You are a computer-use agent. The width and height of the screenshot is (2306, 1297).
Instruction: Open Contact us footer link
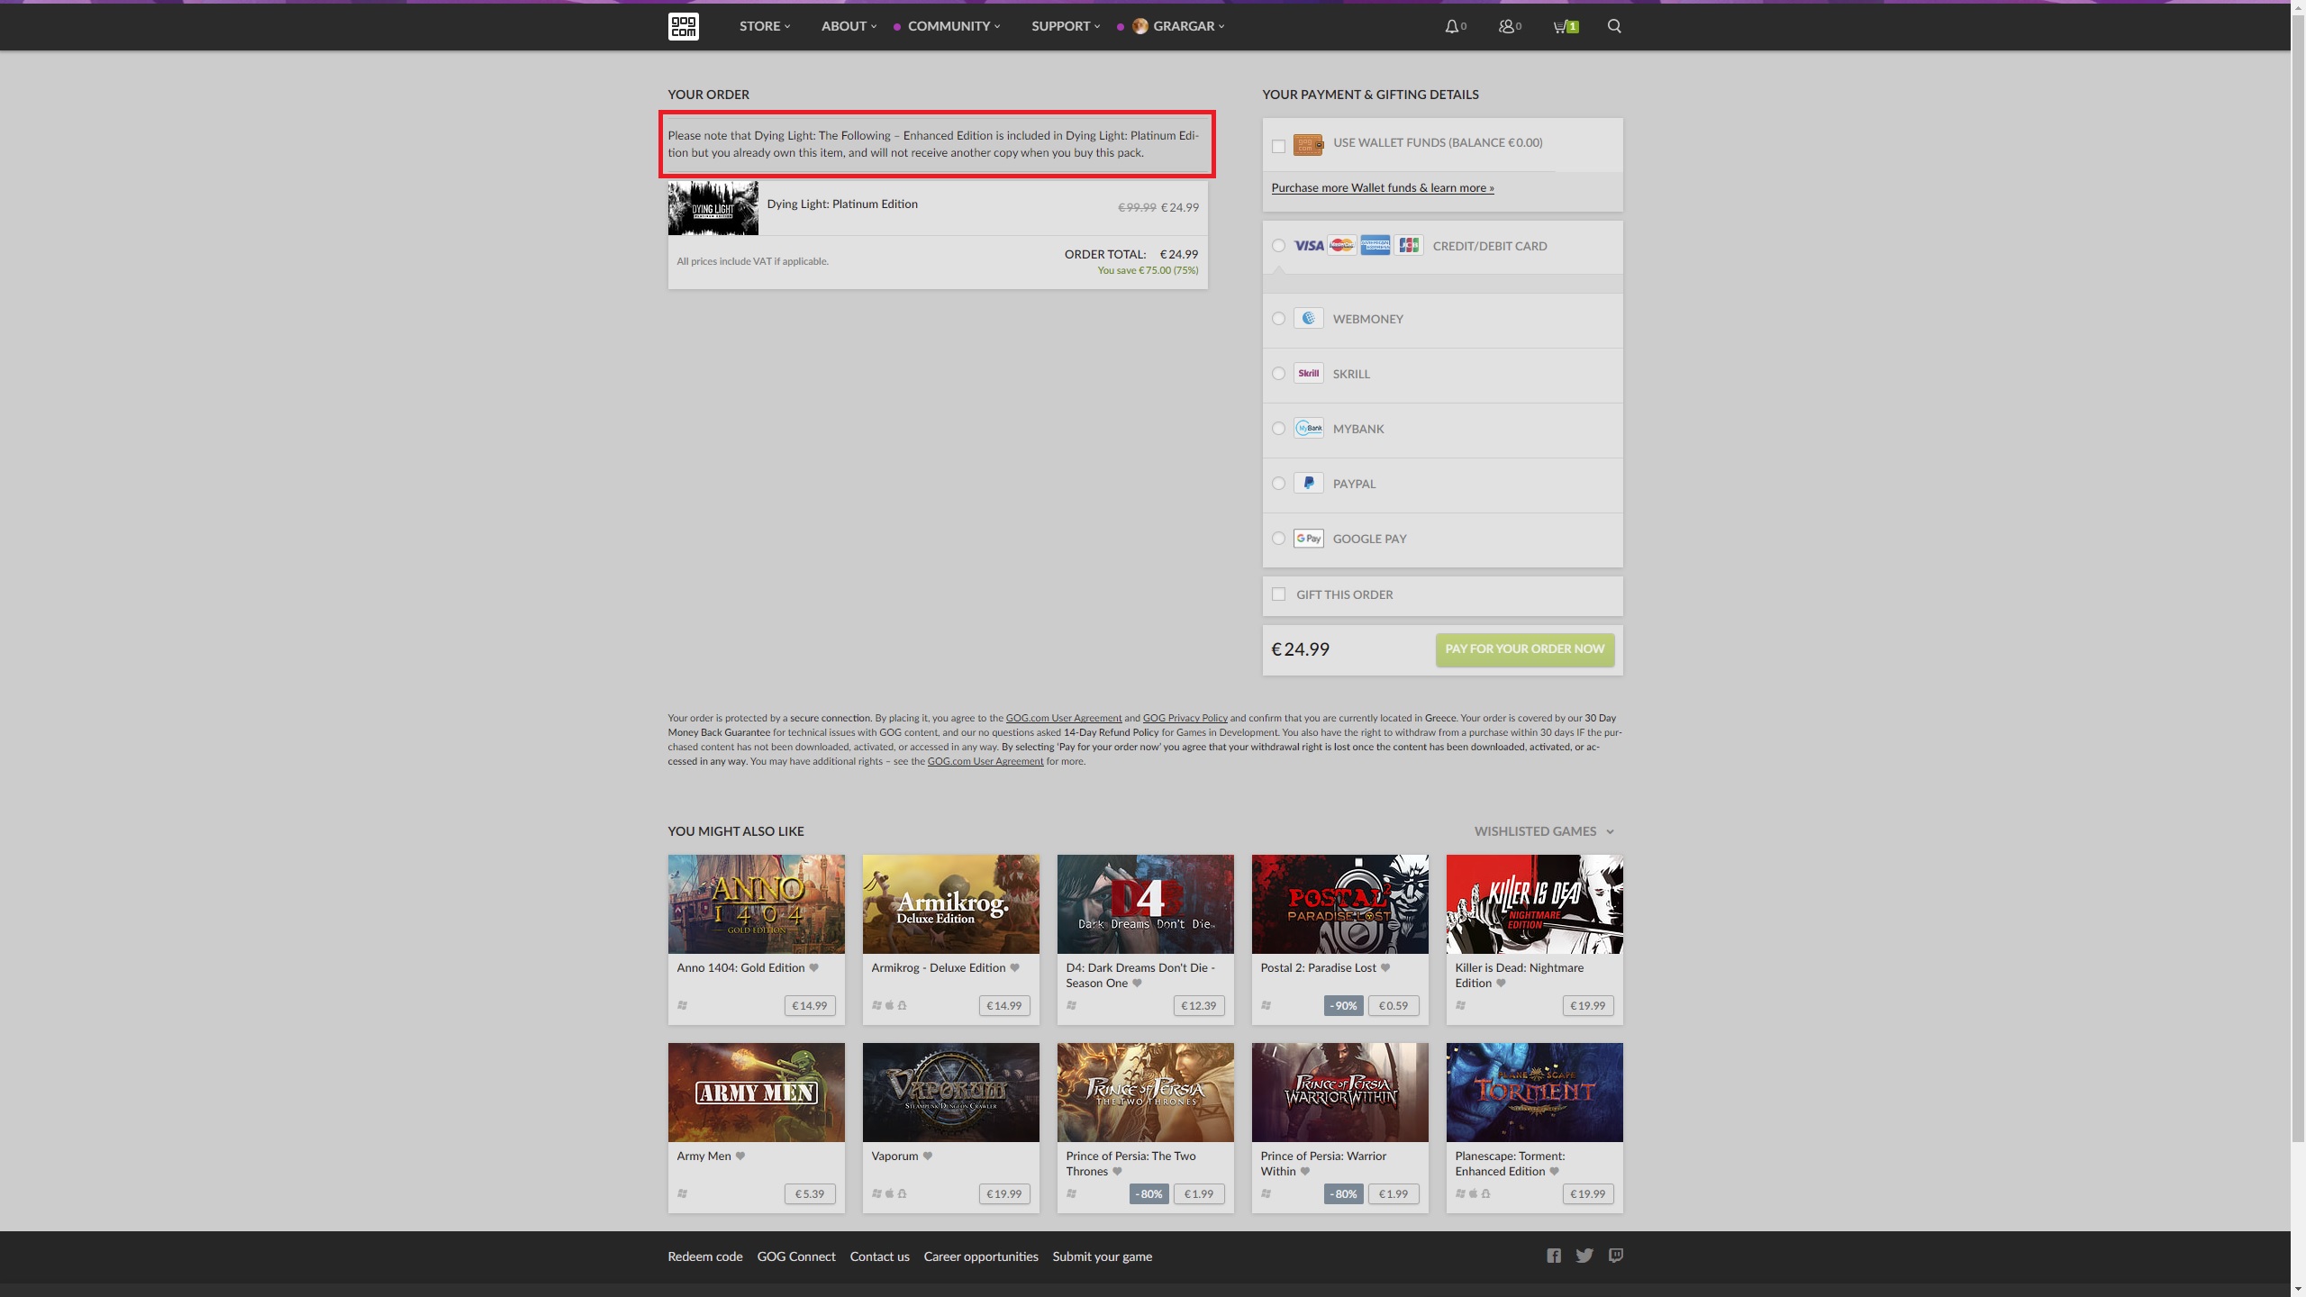click(879, 1256)
